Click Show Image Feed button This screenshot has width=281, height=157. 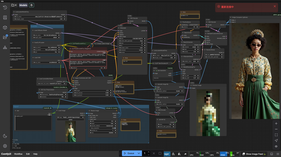(254, 154)
